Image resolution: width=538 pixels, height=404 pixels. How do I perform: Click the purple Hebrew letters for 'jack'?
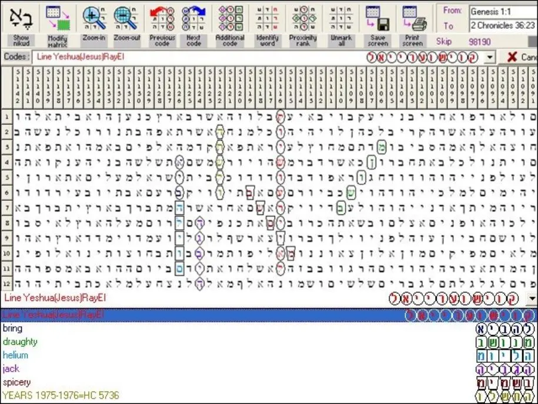coord(504,370)
